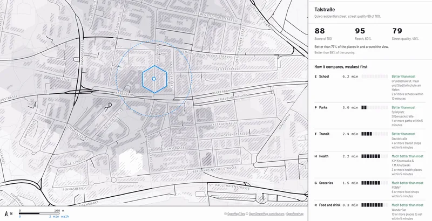Click the 'PENNY' grocery store name
Image resolution: width=432 pixels, height=221 pixels.
tap(396, 188)
